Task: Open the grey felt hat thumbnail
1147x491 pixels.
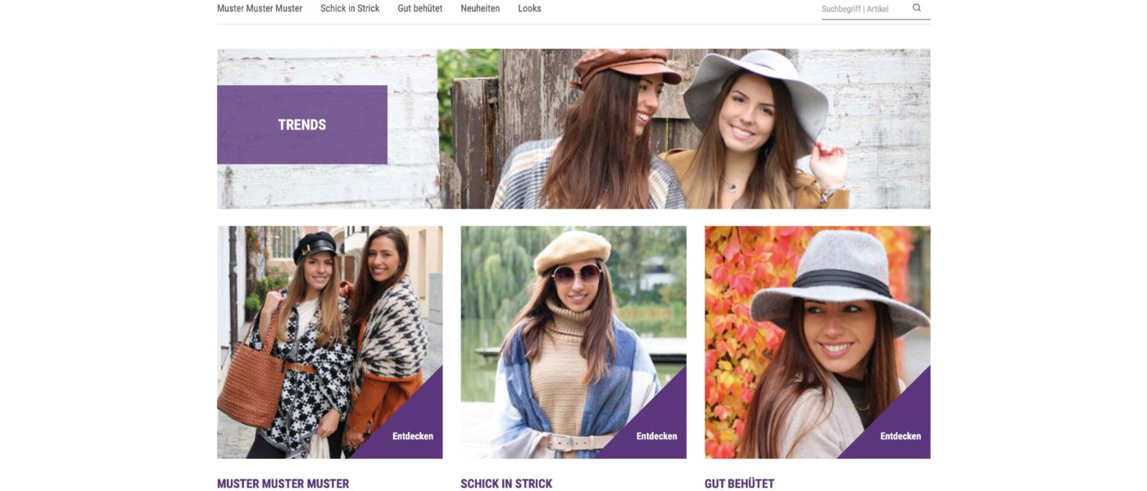Action: pos(817,327)
